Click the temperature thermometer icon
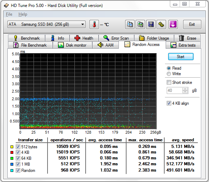Viewport: 209px width, 182px height. (x=94, y=24)
